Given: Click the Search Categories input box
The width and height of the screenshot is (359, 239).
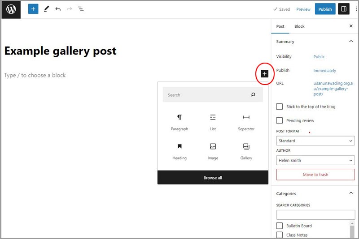Looking at the screenshot, I should coord(315,215).
